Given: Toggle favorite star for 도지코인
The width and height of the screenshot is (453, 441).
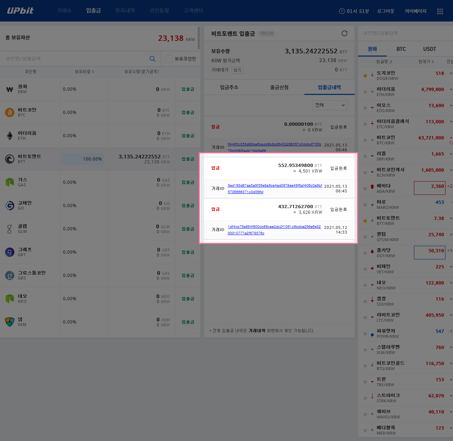Looking at the screenshot, I should [365, 76].
